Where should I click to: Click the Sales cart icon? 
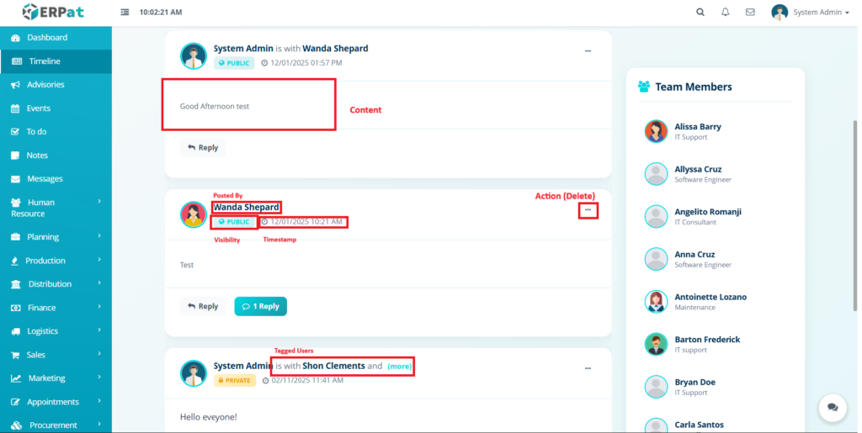(x=15, y=355)
